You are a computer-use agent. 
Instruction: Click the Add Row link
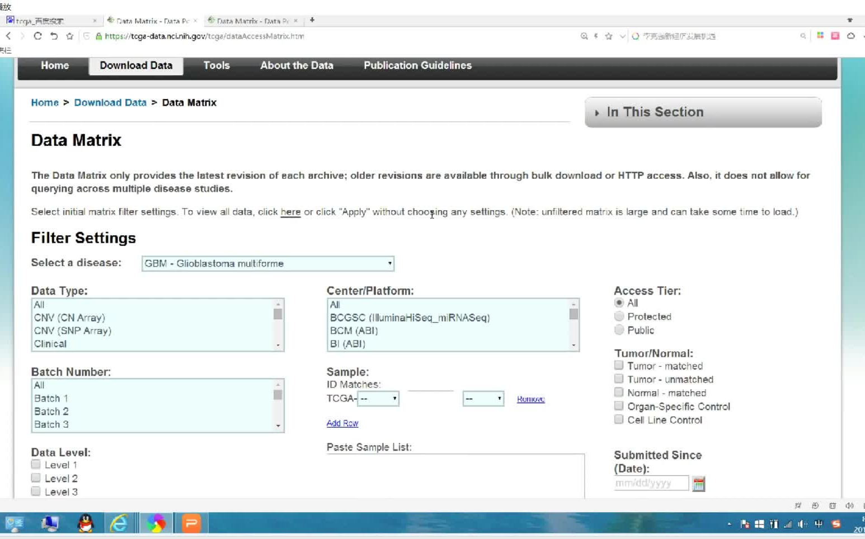[342, 423]
